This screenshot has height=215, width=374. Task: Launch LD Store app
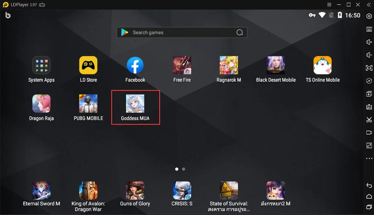pos(88,65)
